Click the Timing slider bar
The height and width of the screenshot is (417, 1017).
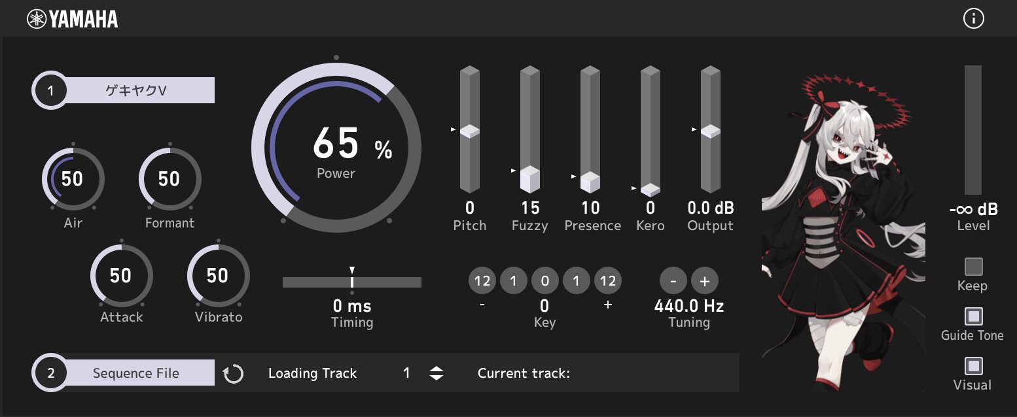click(352, 282)
